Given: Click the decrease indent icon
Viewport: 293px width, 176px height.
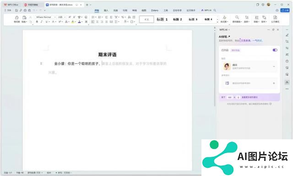Looking at the screenshot, I should coord(107,17).
